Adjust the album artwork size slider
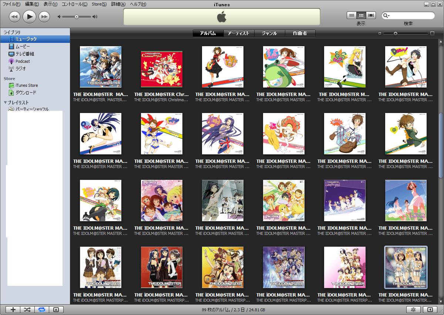Viewport: 444px width, 315px height. point(396,34)
